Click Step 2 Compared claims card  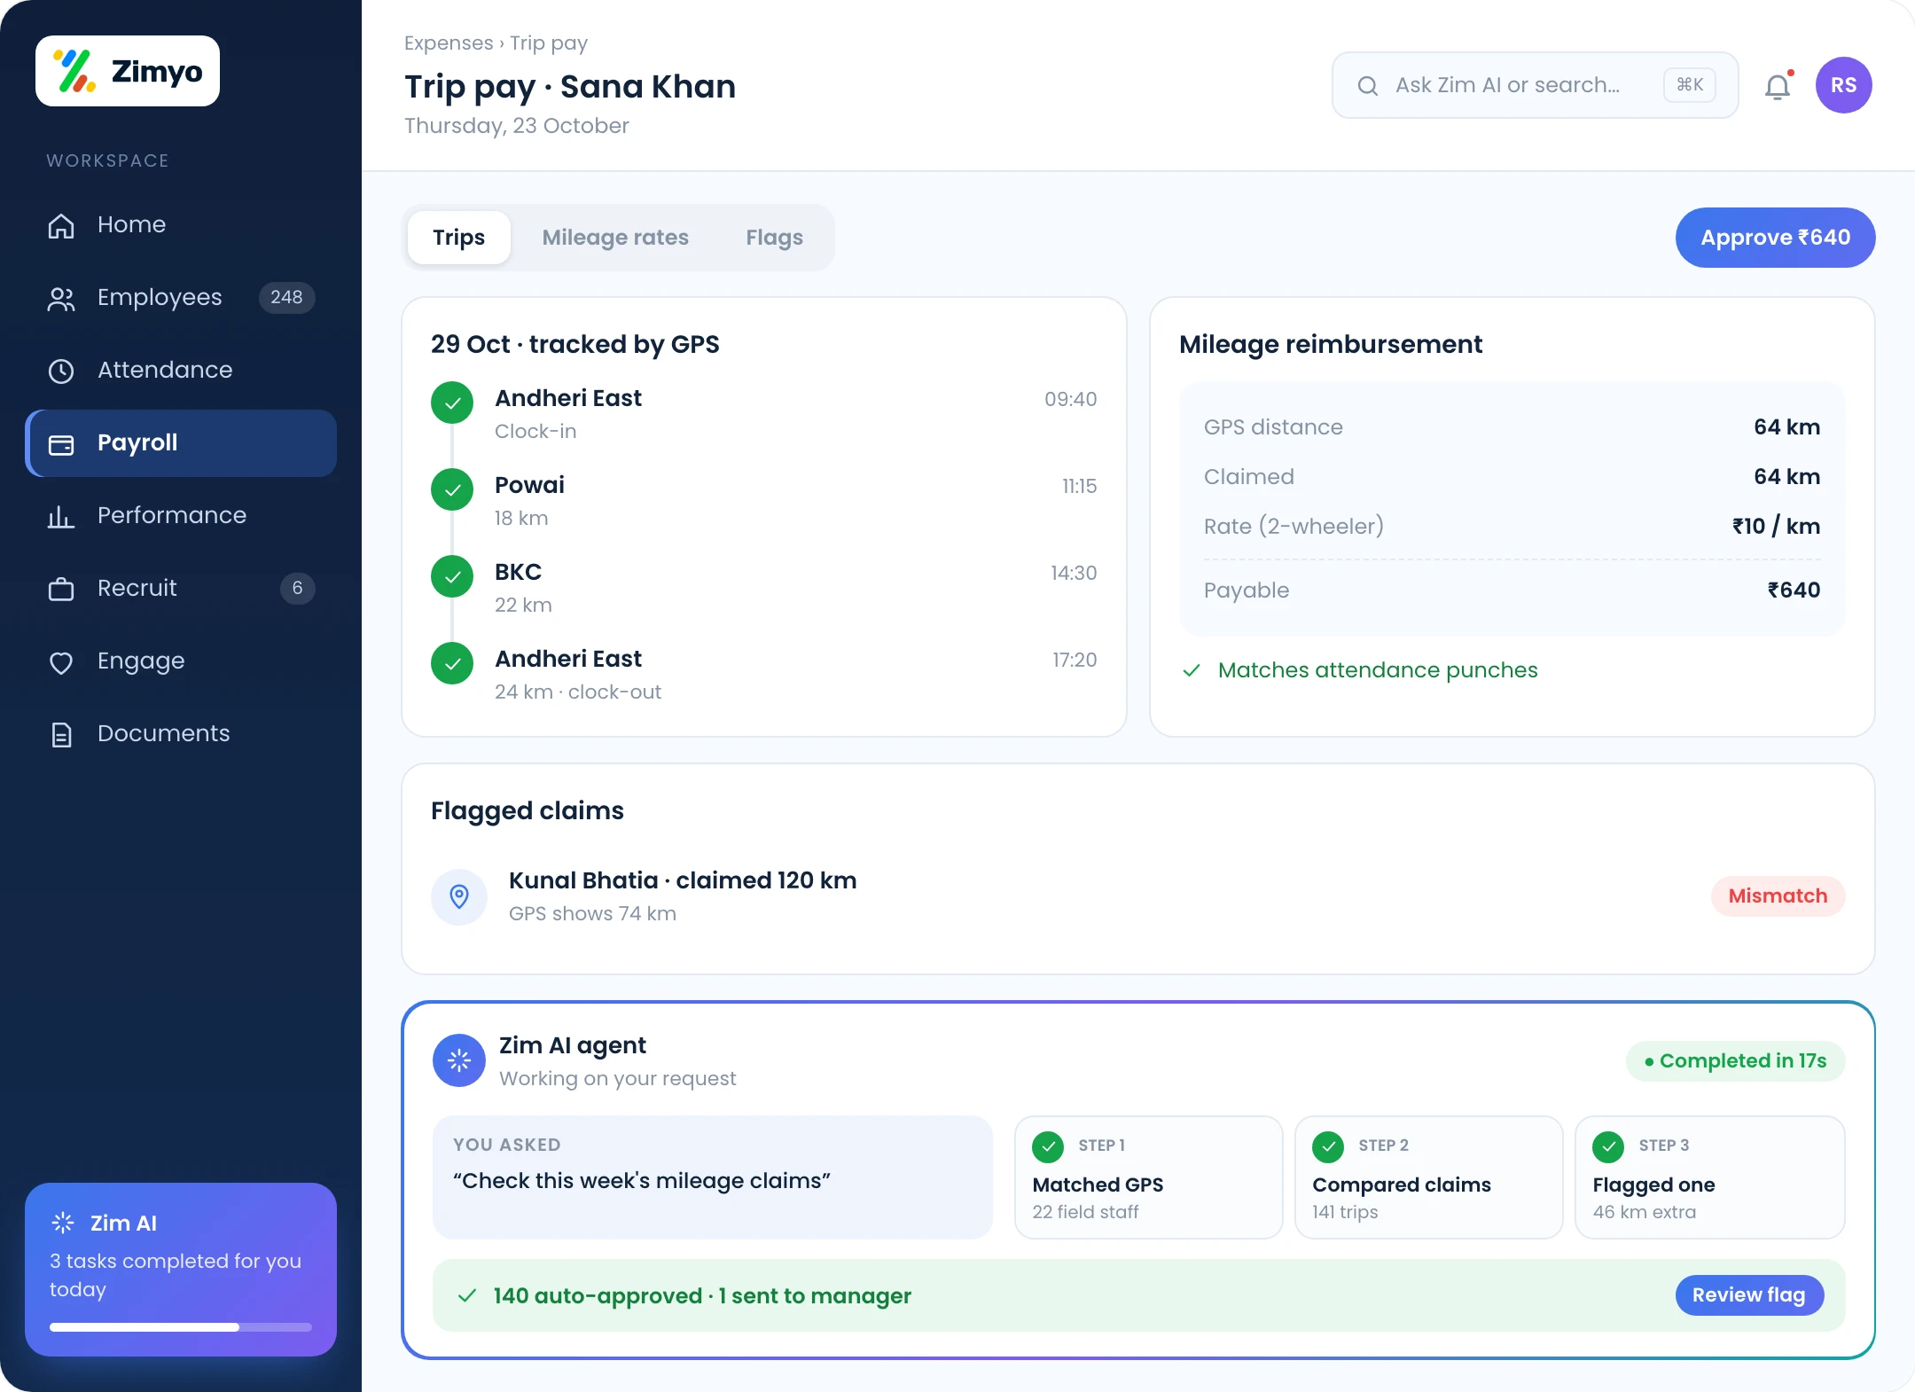(1428, 1177)
